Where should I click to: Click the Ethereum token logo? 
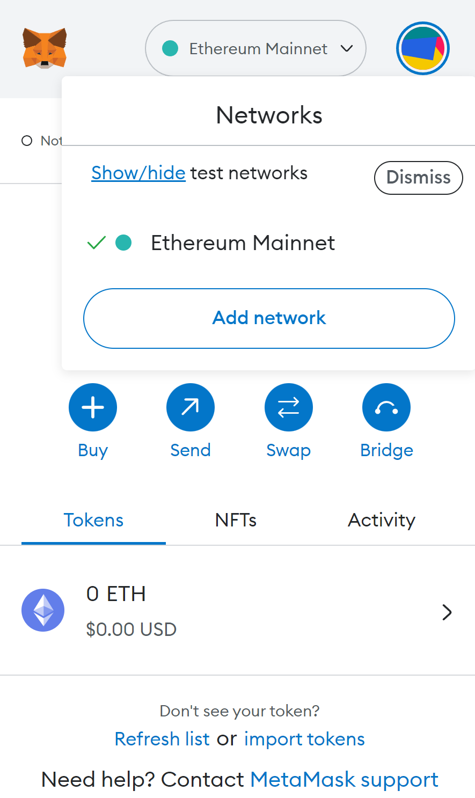(x=43, y=610)
